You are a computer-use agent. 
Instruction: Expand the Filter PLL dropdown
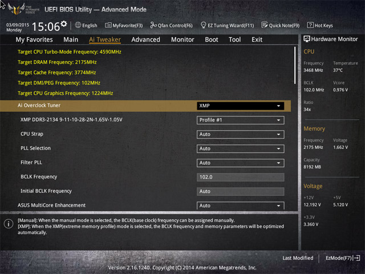[x=240, y=163]
